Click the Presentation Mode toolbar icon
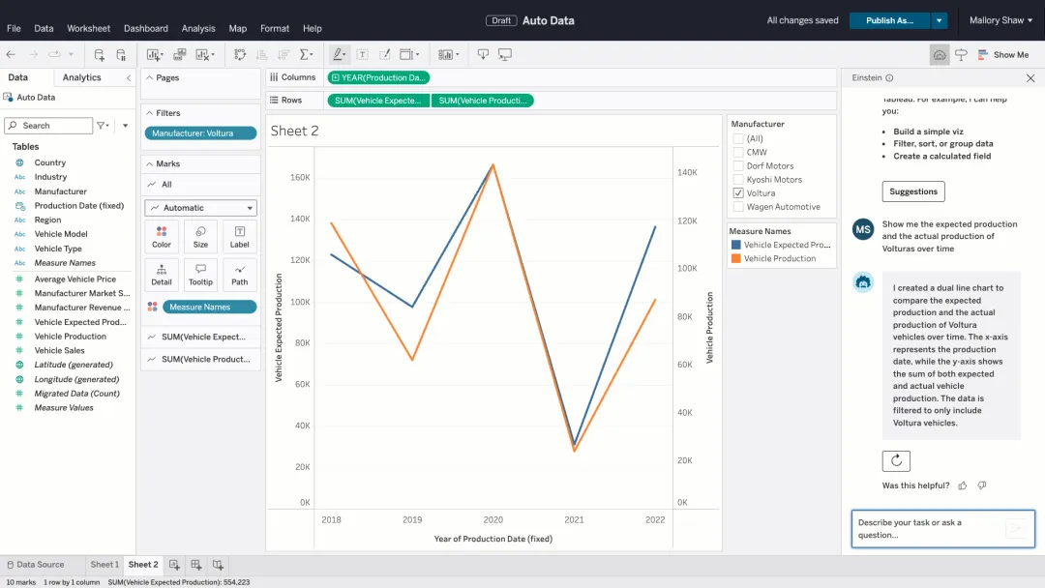This screenshot has width=1045, height=588. tap(505, 54)
